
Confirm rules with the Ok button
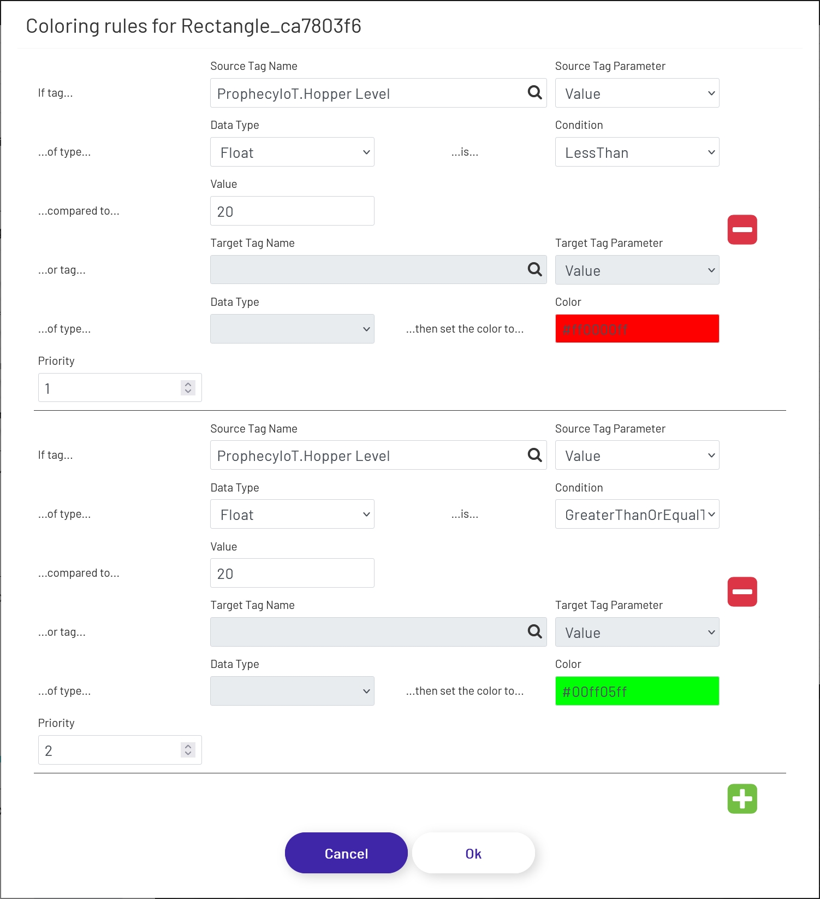(473, 853)
